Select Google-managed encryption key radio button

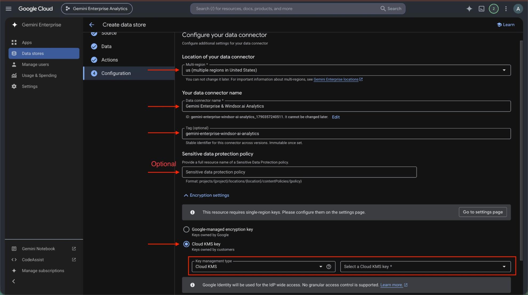click(x=186, y=229)
